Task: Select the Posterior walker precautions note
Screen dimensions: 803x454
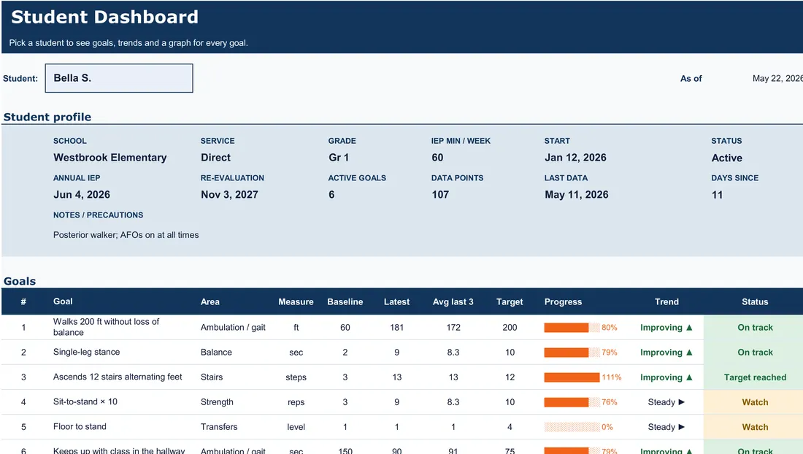Action: (x=126, y=235)
